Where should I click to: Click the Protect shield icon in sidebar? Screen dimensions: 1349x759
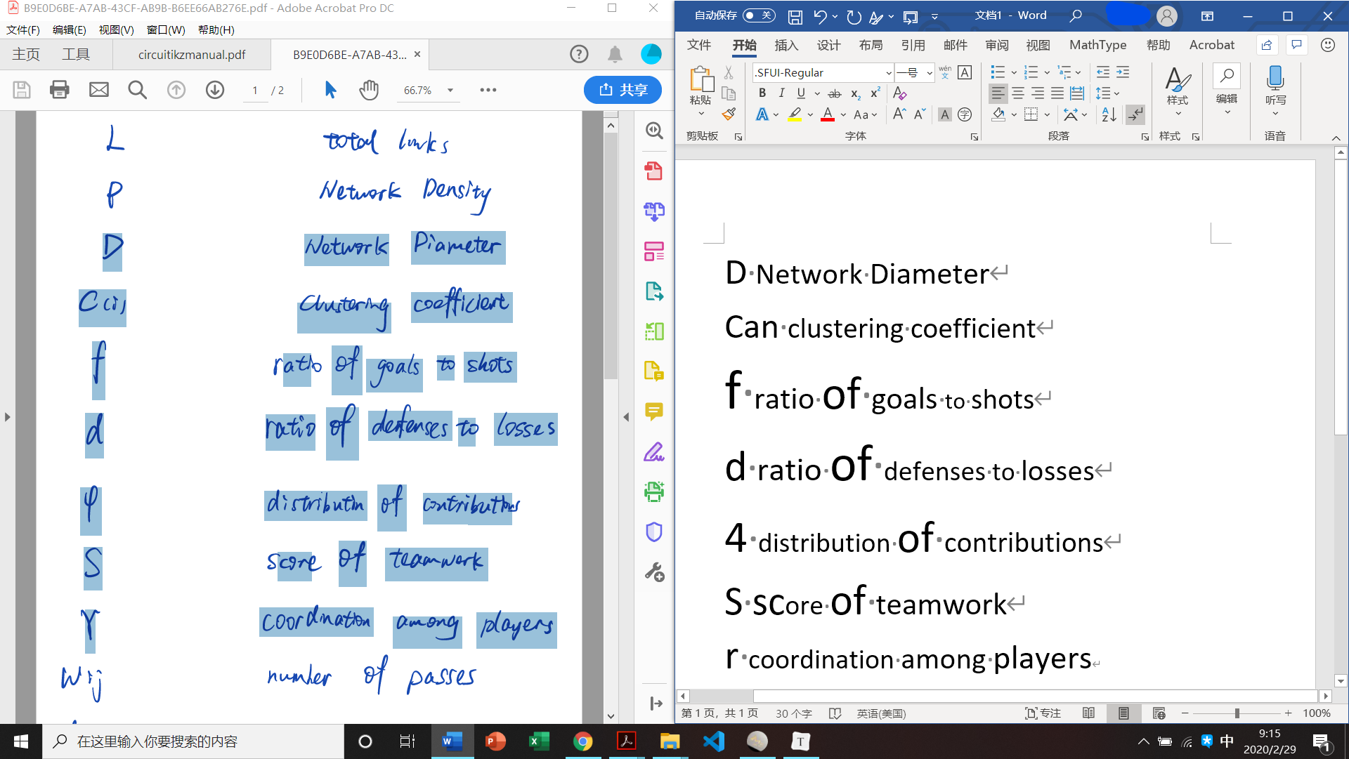pos(653,532)
